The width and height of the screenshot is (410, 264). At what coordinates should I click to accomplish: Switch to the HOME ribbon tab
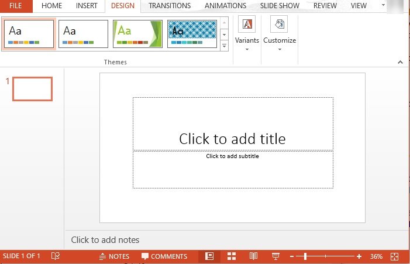click(51, 6)
